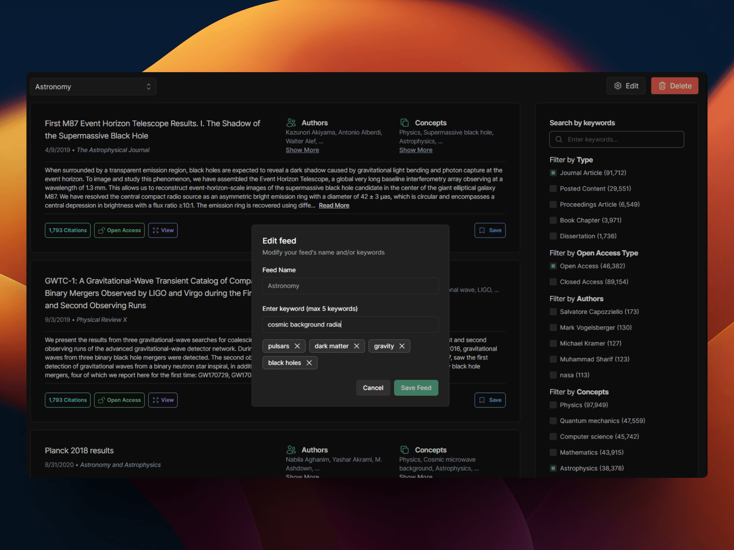Toggle the Journal Article type filter

pyautogui.click(x=553, y=173)
